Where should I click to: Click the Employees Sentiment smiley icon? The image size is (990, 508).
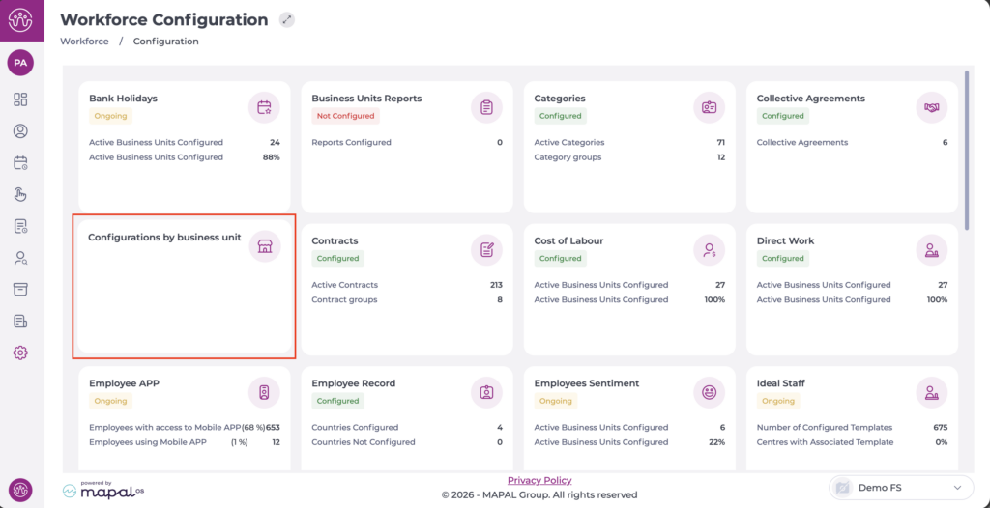709,392
